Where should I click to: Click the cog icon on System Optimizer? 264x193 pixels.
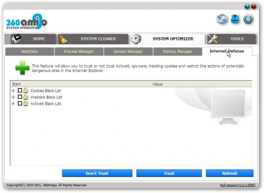point(136,39)
